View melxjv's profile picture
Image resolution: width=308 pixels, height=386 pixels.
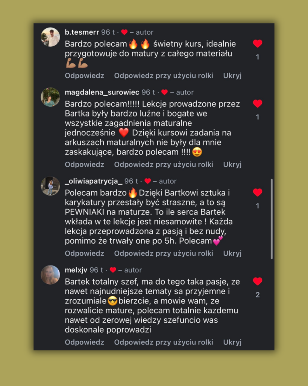[x=50, y=275]
